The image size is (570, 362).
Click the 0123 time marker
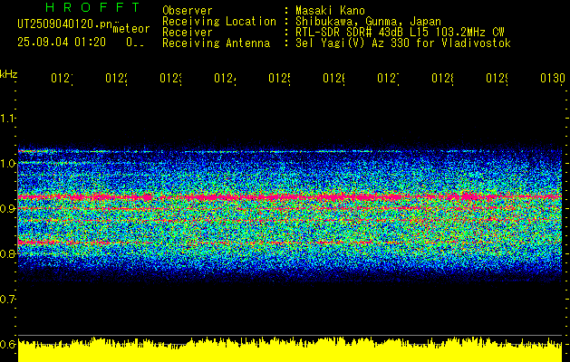tap(171, 78)
